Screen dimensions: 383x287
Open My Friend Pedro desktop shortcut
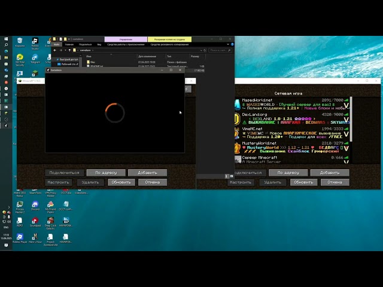click(x=50, y=207)
